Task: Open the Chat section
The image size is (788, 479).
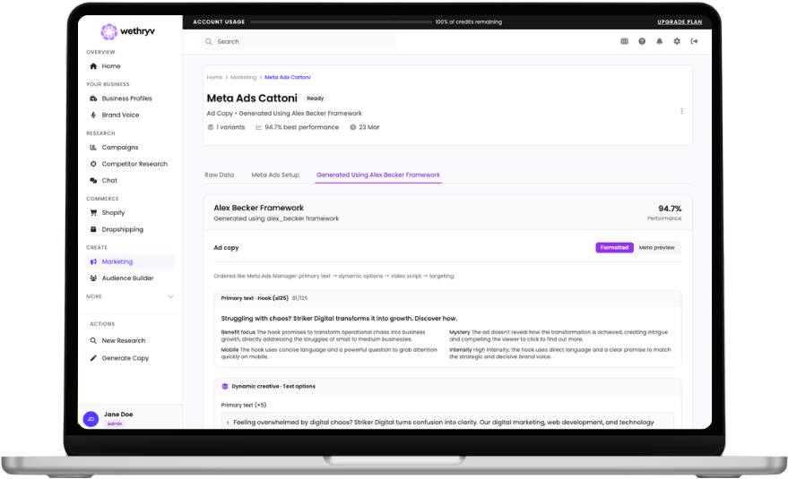Action: tap(103, 180)
